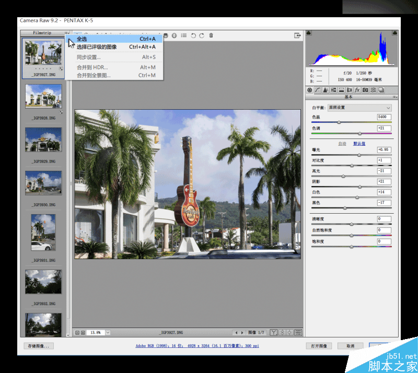Choose 合并到 HDR... from the menu
Viewport: 418px width, 373px height.
pyautogui.click(x=114, y=67)
